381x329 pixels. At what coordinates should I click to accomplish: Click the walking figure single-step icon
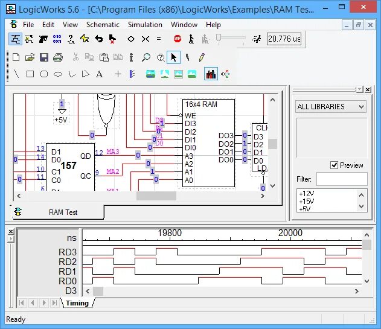[x=191, y=39]
